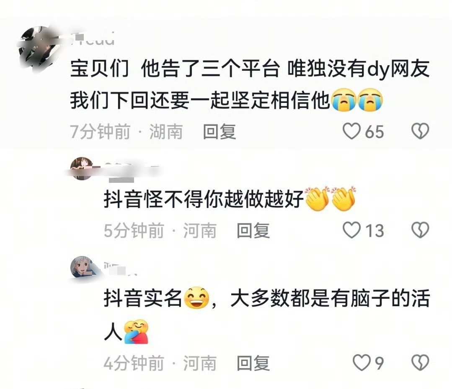The width and height of the screenshot is (452, 389).
Task: Click the 7分钟前 · 湖南 timestamp
Action: 126,132
